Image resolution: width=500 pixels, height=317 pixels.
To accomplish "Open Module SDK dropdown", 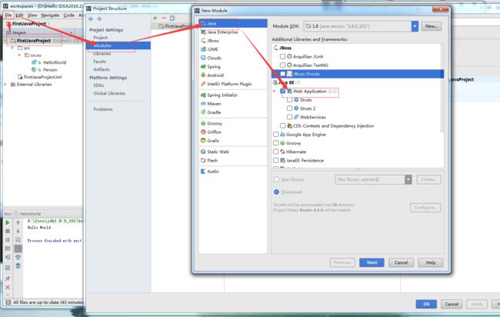I will 415,26.
